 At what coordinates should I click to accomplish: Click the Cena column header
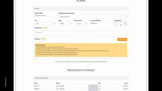pos(126,83)
